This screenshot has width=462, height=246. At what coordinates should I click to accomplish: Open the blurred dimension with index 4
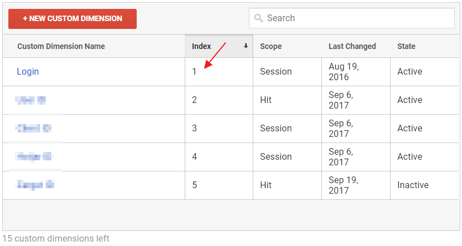coord(33,157)
